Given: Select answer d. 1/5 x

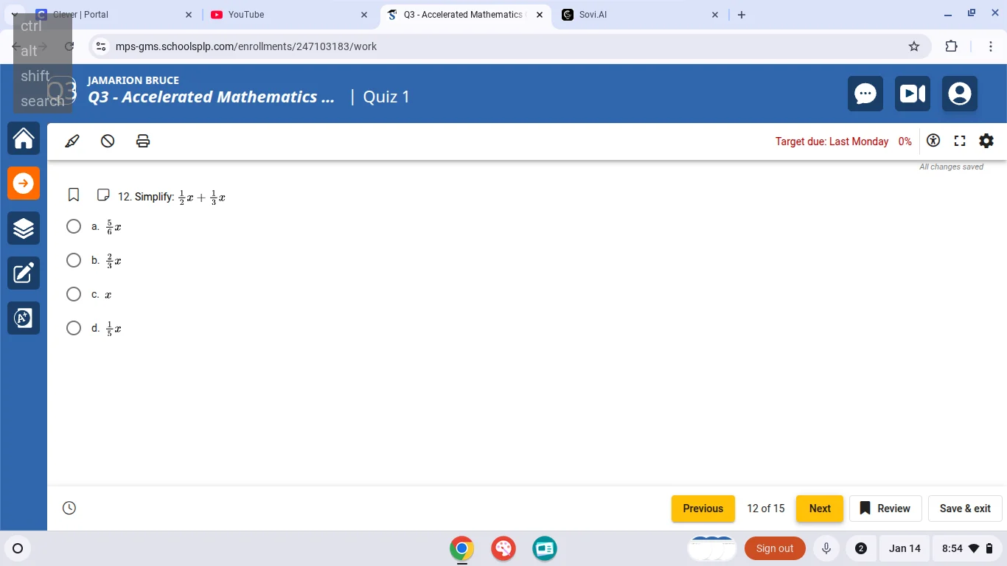Looking at the screenshot, I should point(74,328).
